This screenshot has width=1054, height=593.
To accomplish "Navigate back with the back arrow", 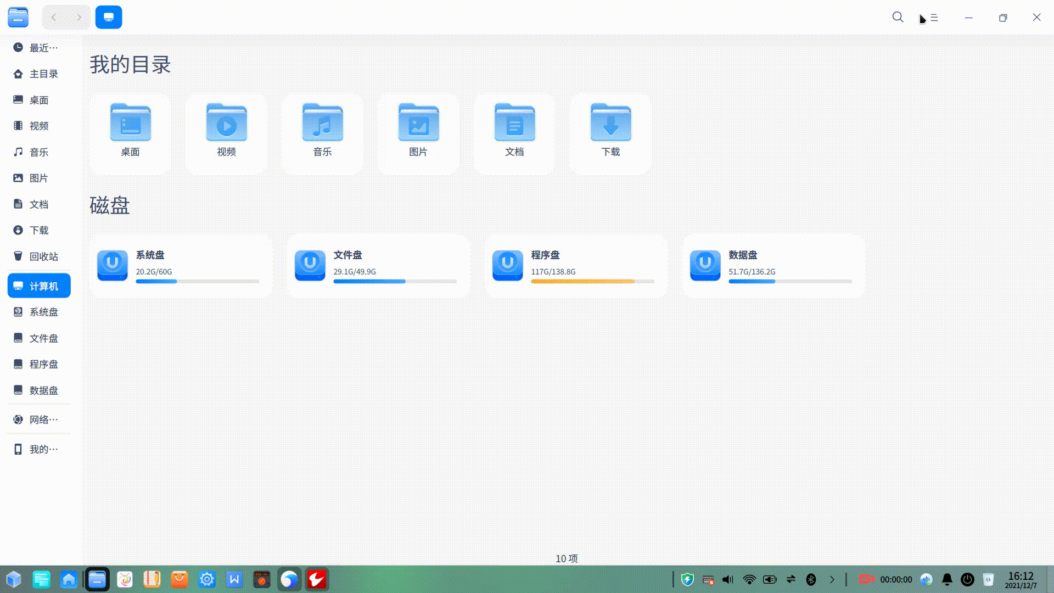I will [53, 17].
